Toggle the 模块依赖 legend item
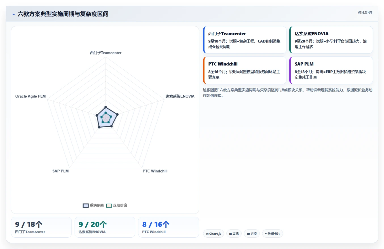Screen dimensions: 384x249 point(93,205)
